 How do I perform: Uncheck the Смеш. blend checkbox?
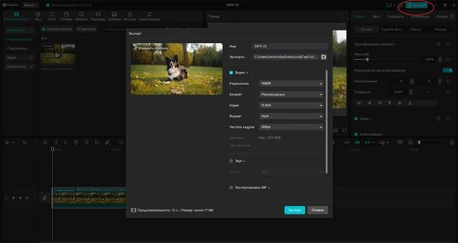pos(356,119)
